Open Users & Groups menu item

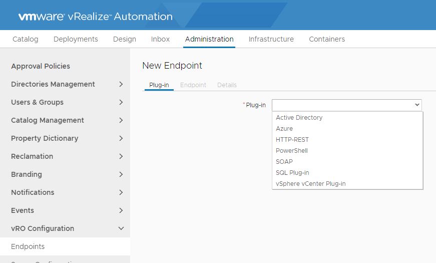coord(37,102)
